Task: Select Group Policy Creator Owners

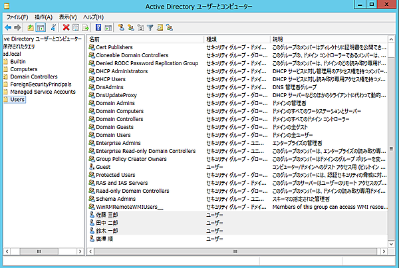Action: 131,159
